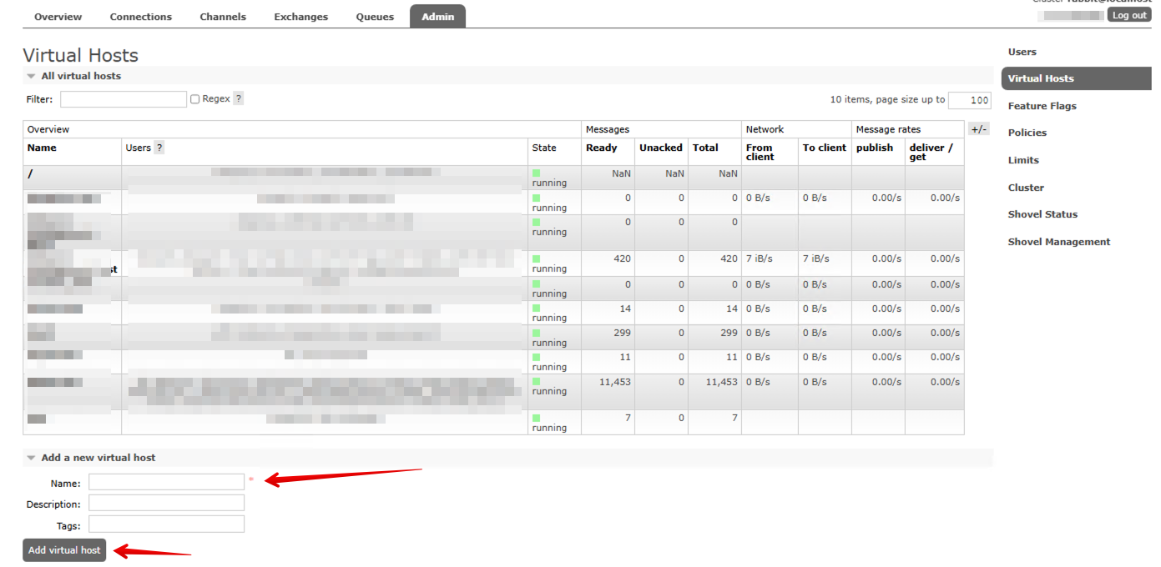The height and width of the screenshot is (567, 1161).
Task: Click the Filter text field
Action: 124,99
